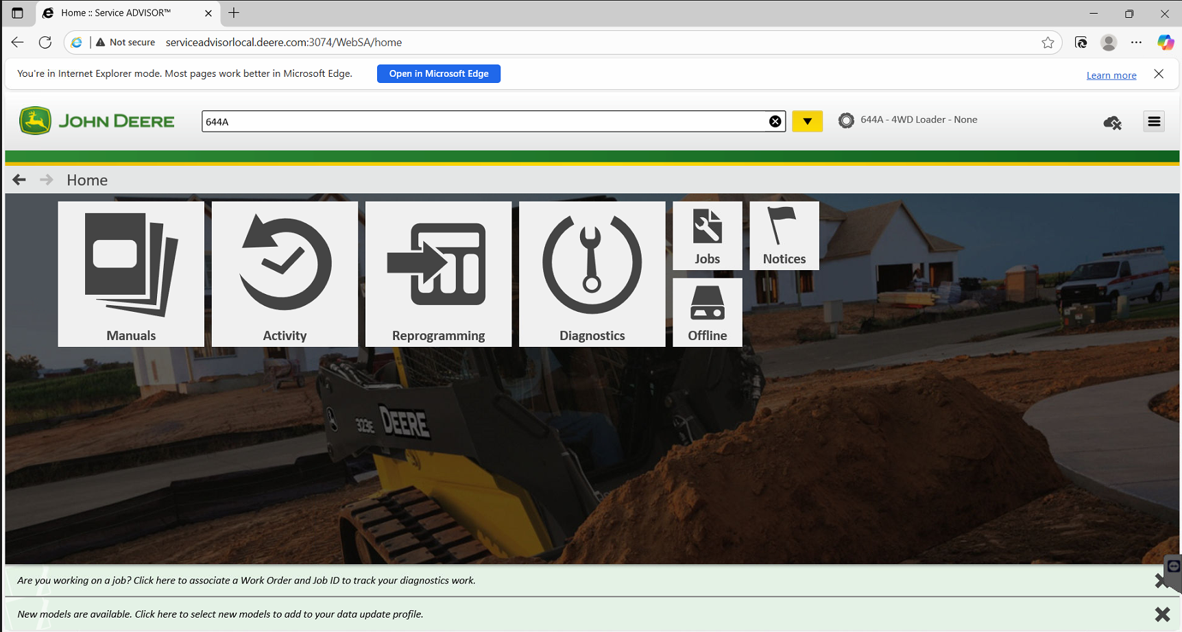Click the 644A model search field
Image resolution: width=1182 pixels, height=632 pixels.
point(480,121)
